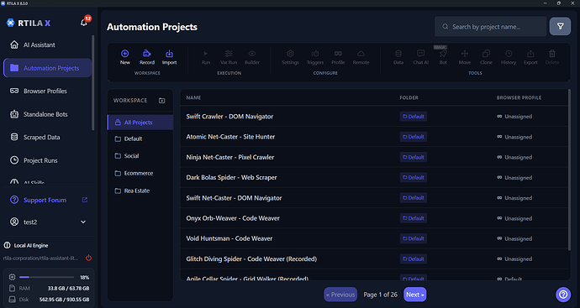The image size is (580, 308).
Task: Select the Social workspace folder
Action: point(140,156)
